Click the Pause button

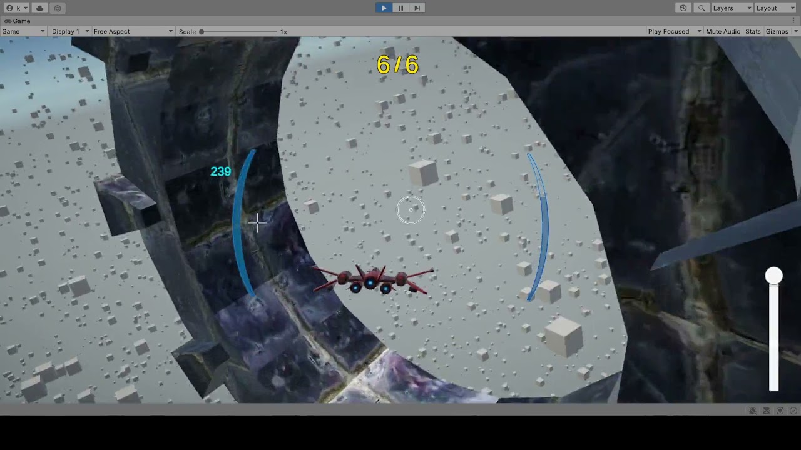point(400,8)
